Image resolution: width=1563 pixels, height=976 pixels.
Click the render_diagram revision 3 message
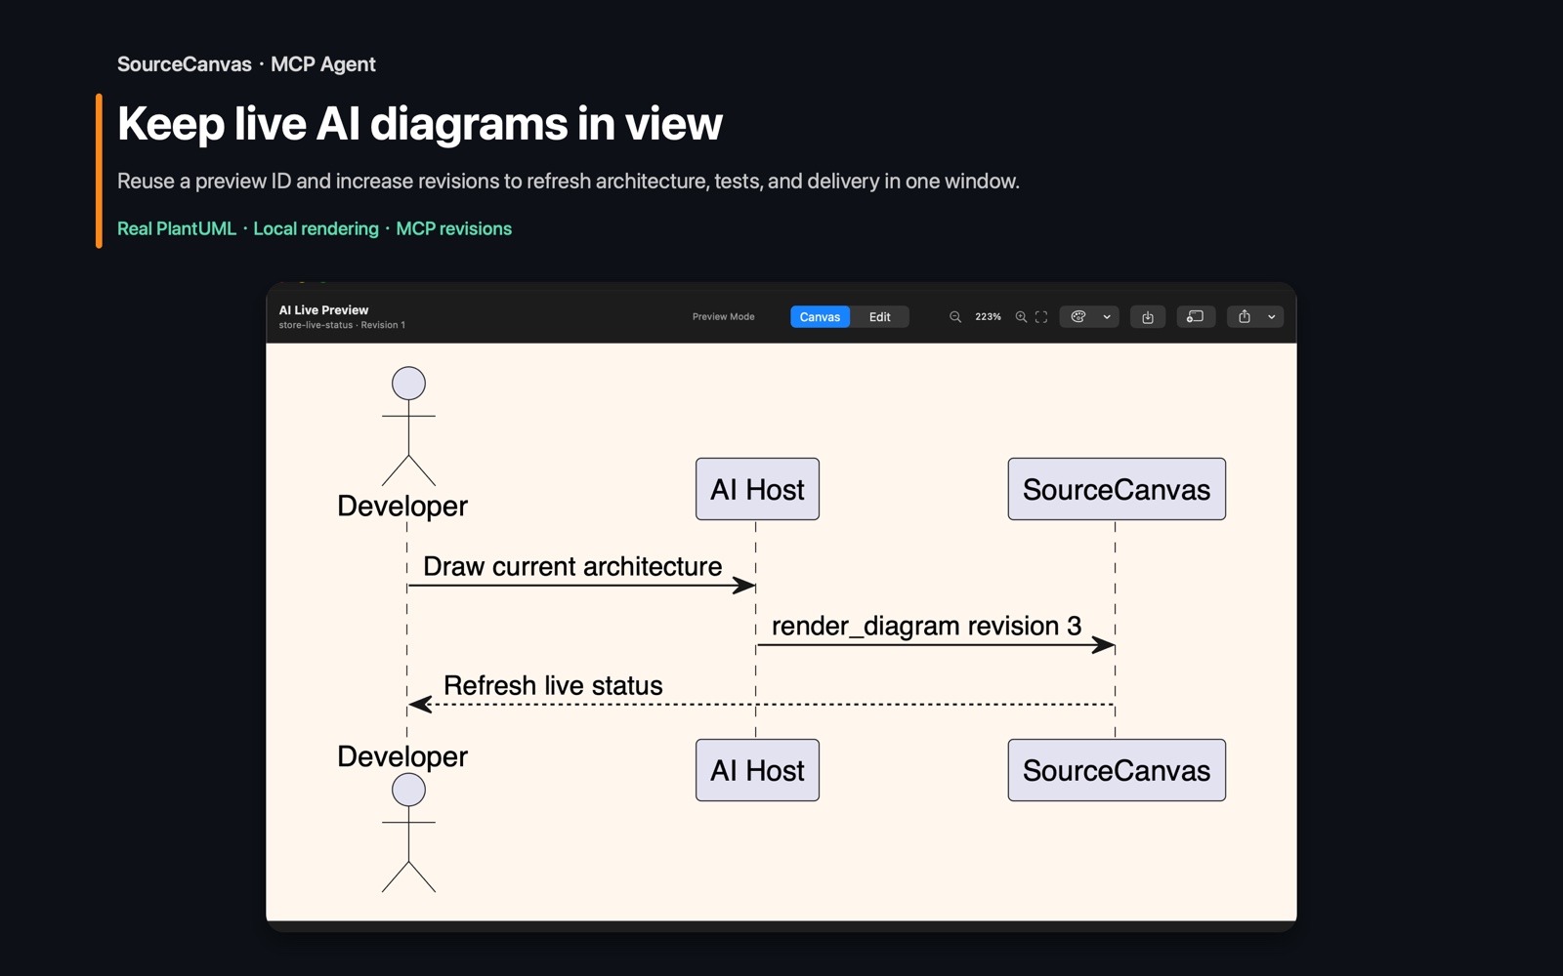pyautogui.click(x=926, y=626)
